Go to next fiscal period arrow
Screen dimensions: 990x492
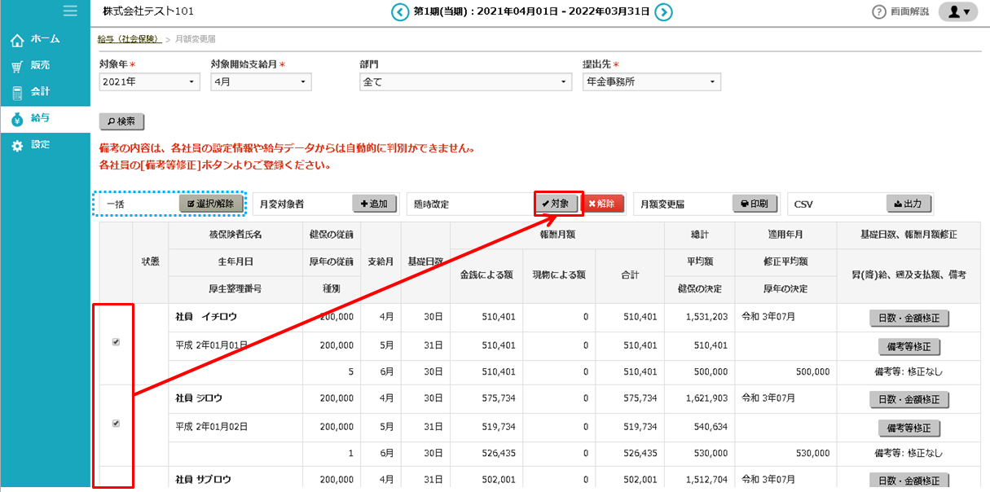point(664,11)
